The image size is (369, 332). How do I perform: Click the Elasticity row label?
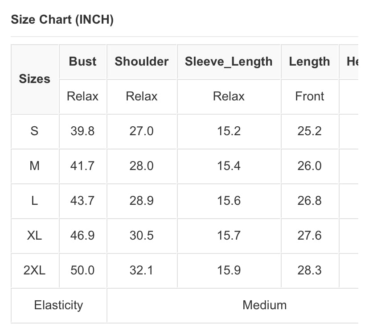pos(58,305)
